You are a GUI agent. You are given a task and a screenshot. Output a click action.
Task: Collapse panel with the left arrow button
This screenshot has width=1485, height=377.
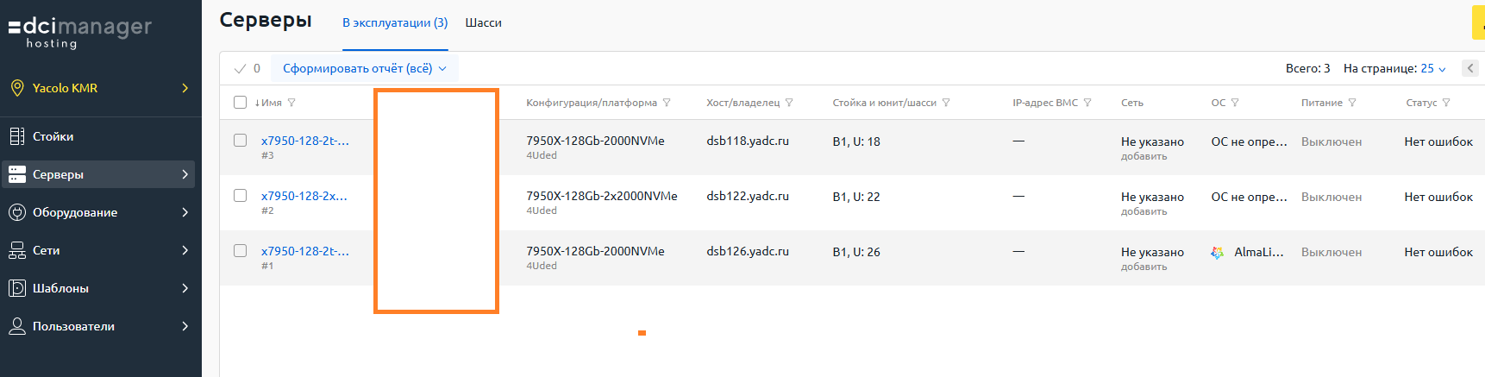pyautogui.click(x=1470, y=68)
